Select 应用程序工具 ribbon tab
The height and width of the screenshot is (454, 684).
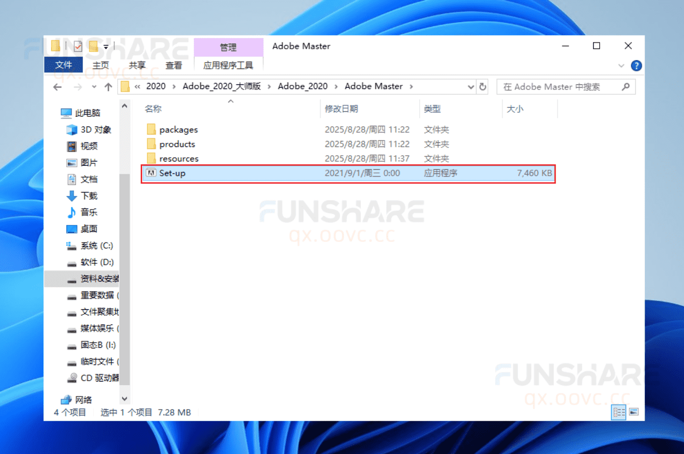tap(228, 65)
